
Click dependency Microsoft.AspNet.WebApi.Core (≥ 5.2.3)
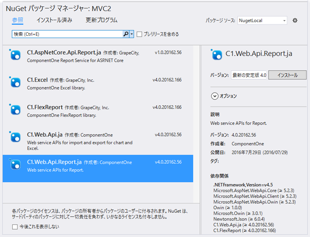pos(254,190)
